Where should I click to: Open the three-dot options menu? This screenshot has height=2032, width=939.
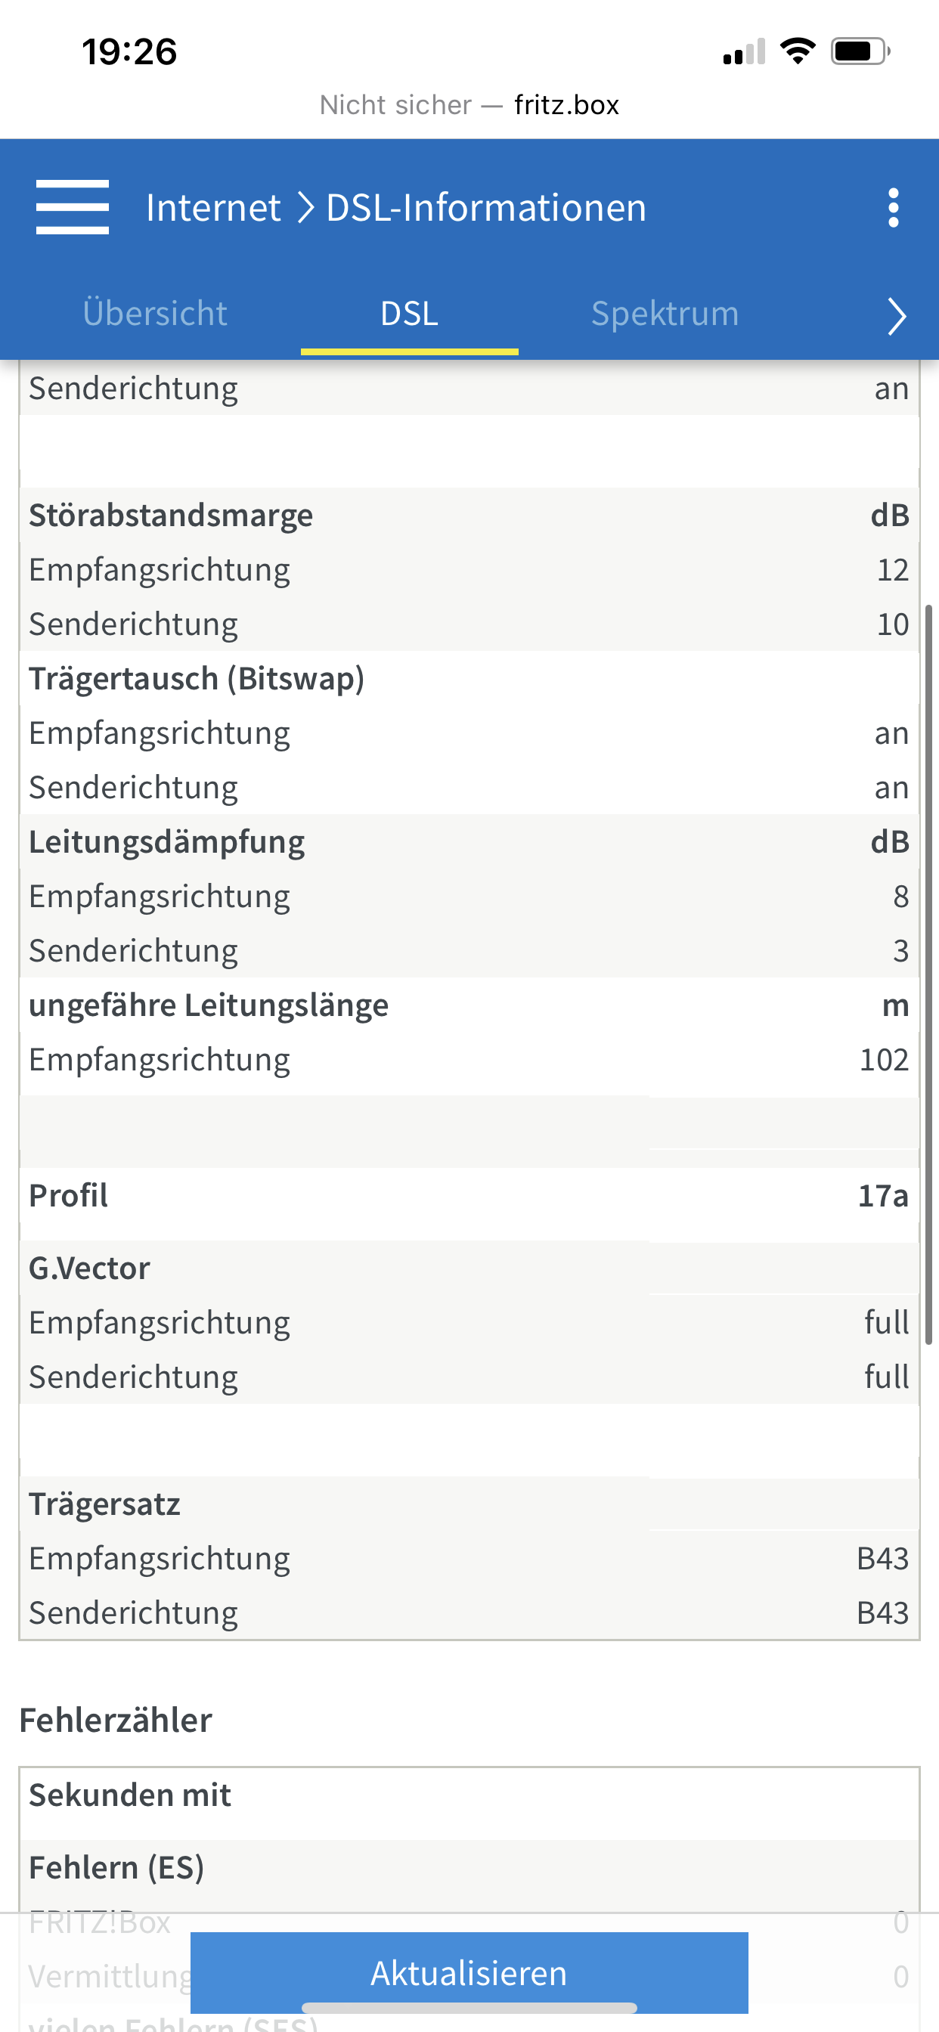pyautogui.click(x=892, y=207)
